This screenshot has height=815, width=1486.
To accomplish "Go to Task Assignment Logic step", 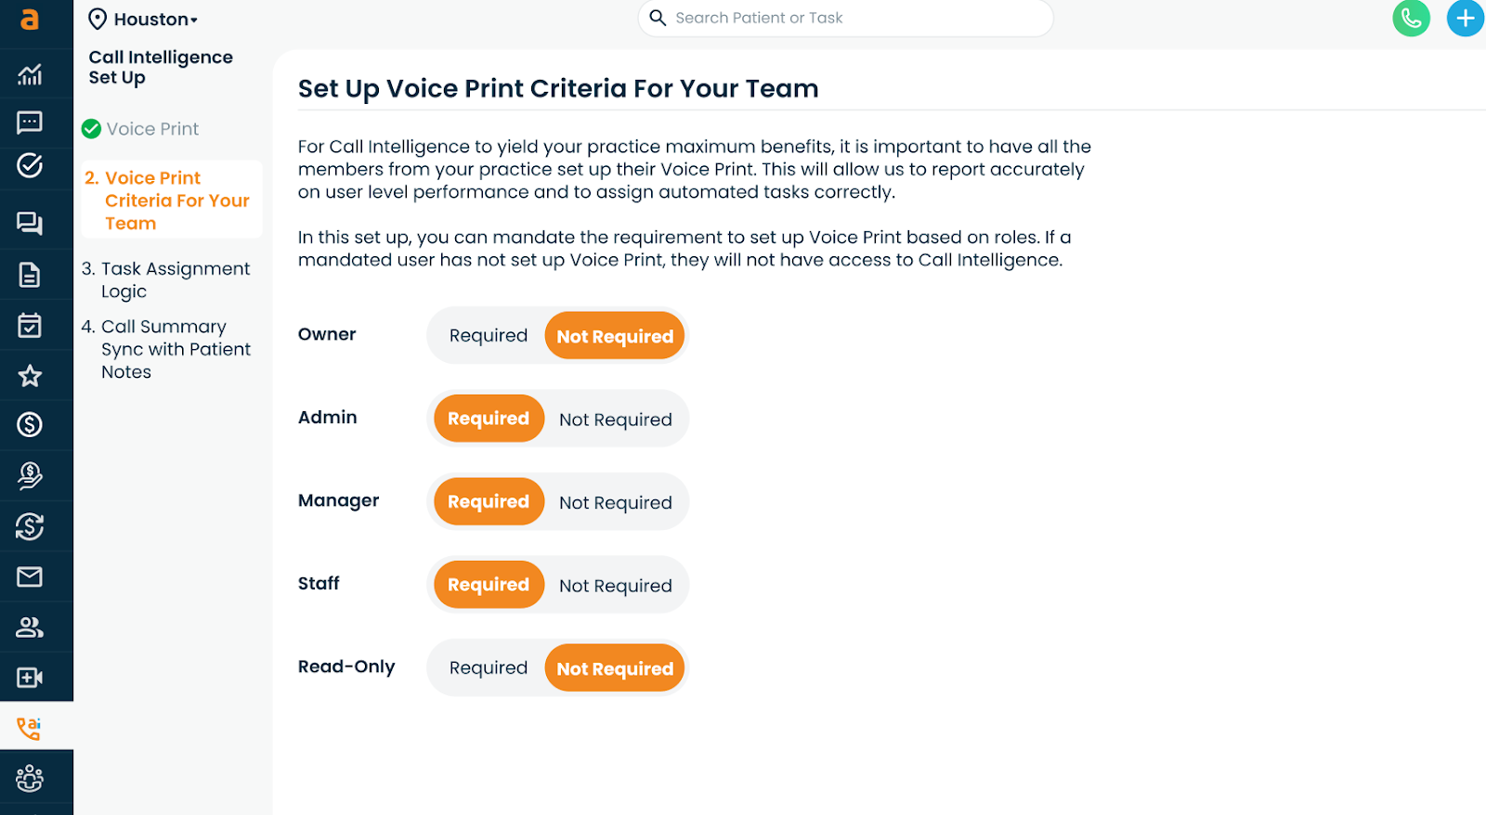I will pos(166,279).
